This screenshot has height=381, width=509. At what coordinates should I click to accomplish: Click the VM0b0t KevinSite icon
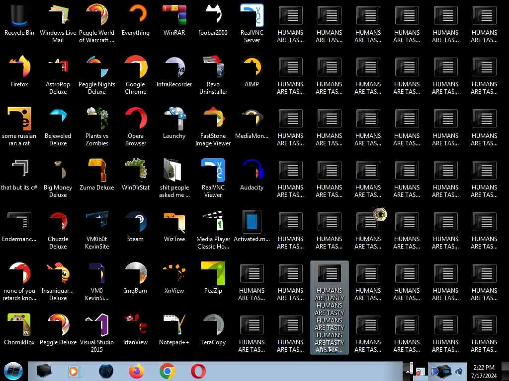97,229
